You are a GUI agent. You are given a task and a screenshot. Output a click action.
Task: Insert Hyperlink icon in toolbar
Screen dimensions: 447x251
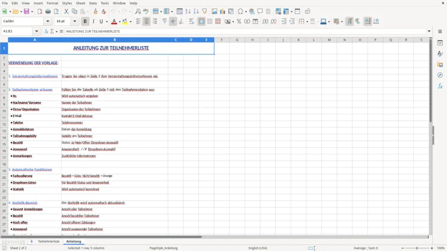coord(252,11)
